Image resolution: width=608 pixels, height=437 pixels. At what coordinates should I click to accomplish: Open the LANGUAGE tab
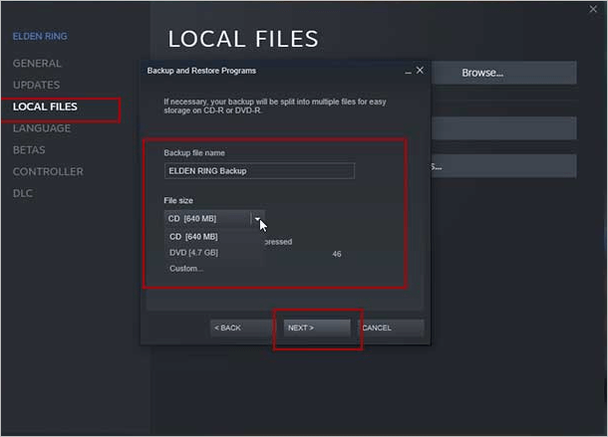point(42,128)
